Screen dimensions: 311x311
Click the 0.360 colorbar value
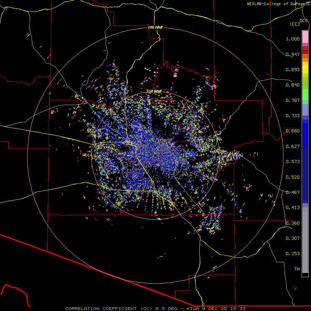[293, 223]
